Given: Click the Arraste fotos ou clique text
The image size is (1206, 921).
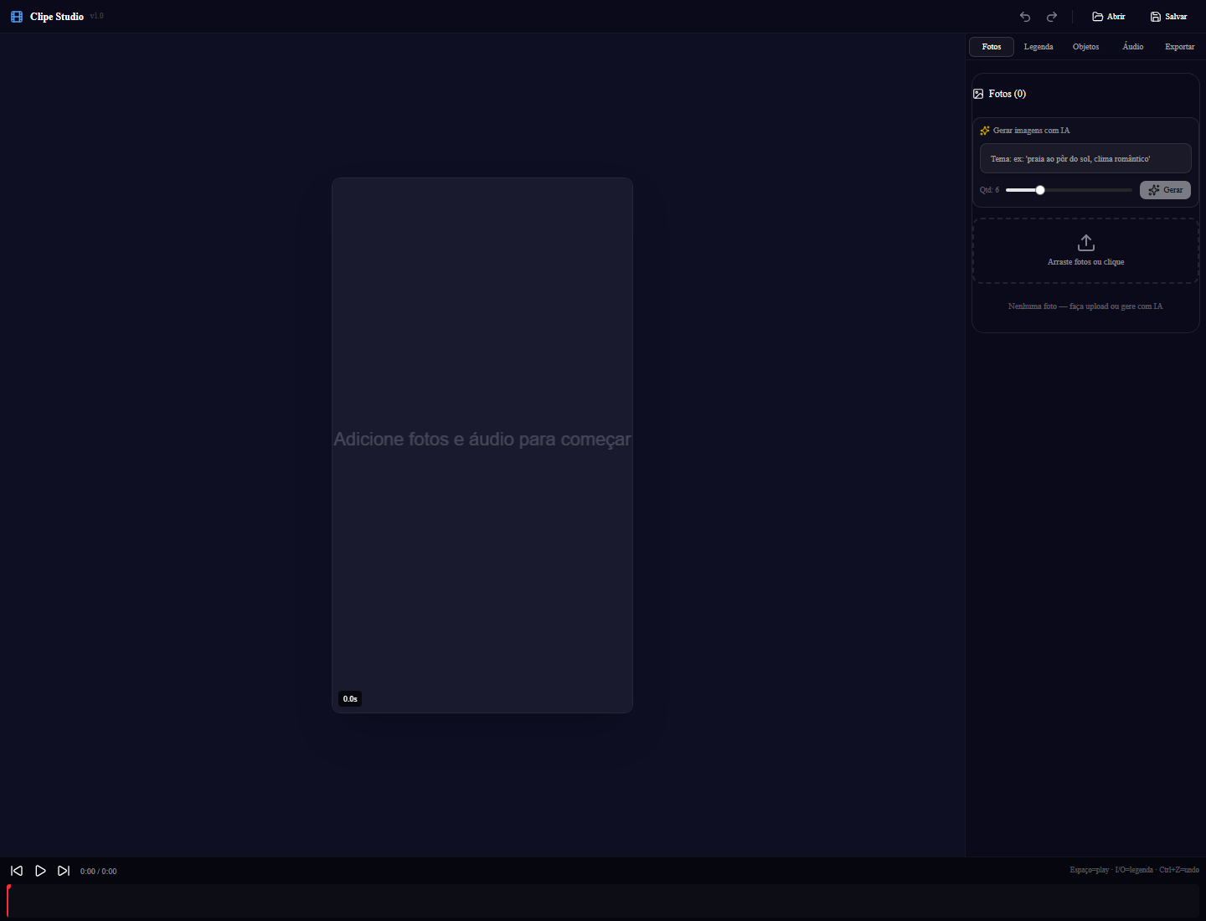Looking at the screenshot, I should click(x=1085, y=262).
